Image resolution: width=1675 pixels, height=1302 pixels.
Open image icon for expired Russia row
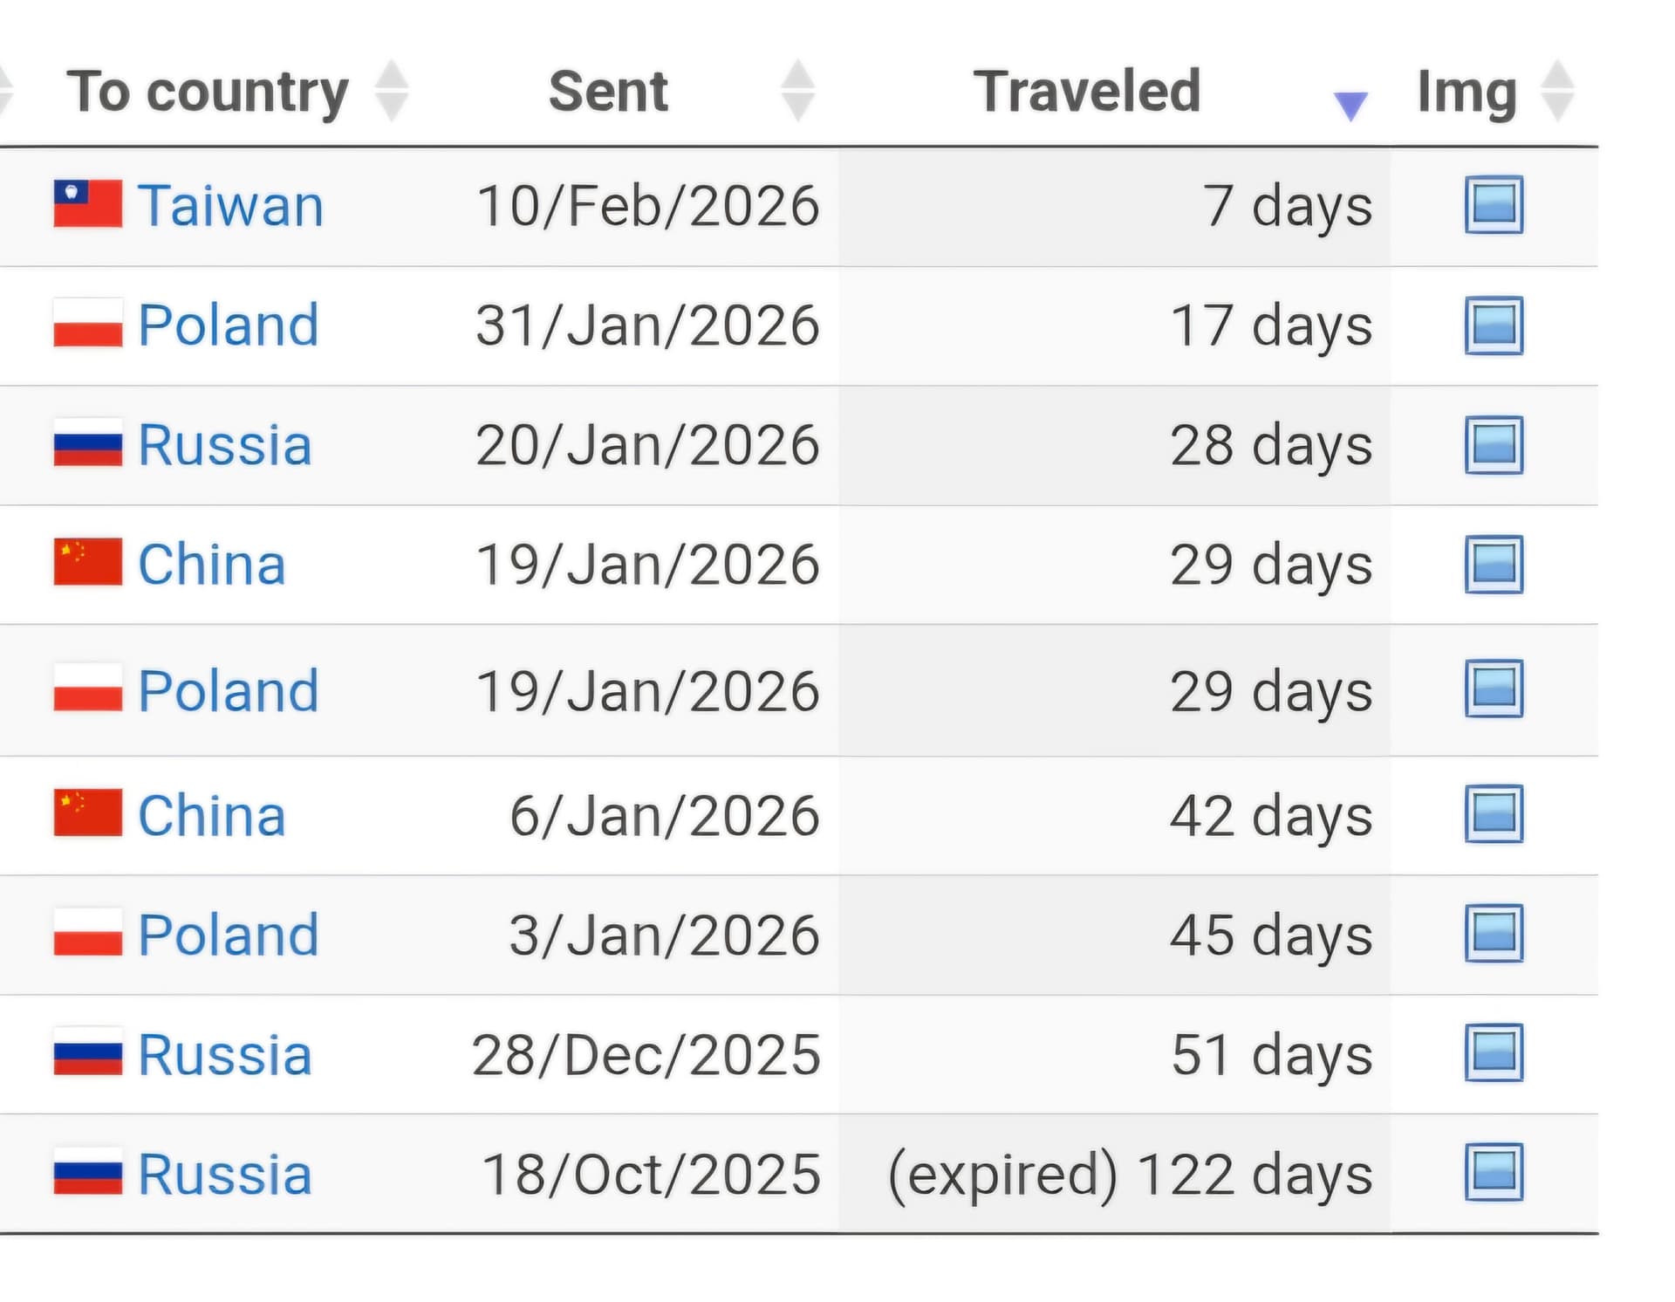1494,1173
